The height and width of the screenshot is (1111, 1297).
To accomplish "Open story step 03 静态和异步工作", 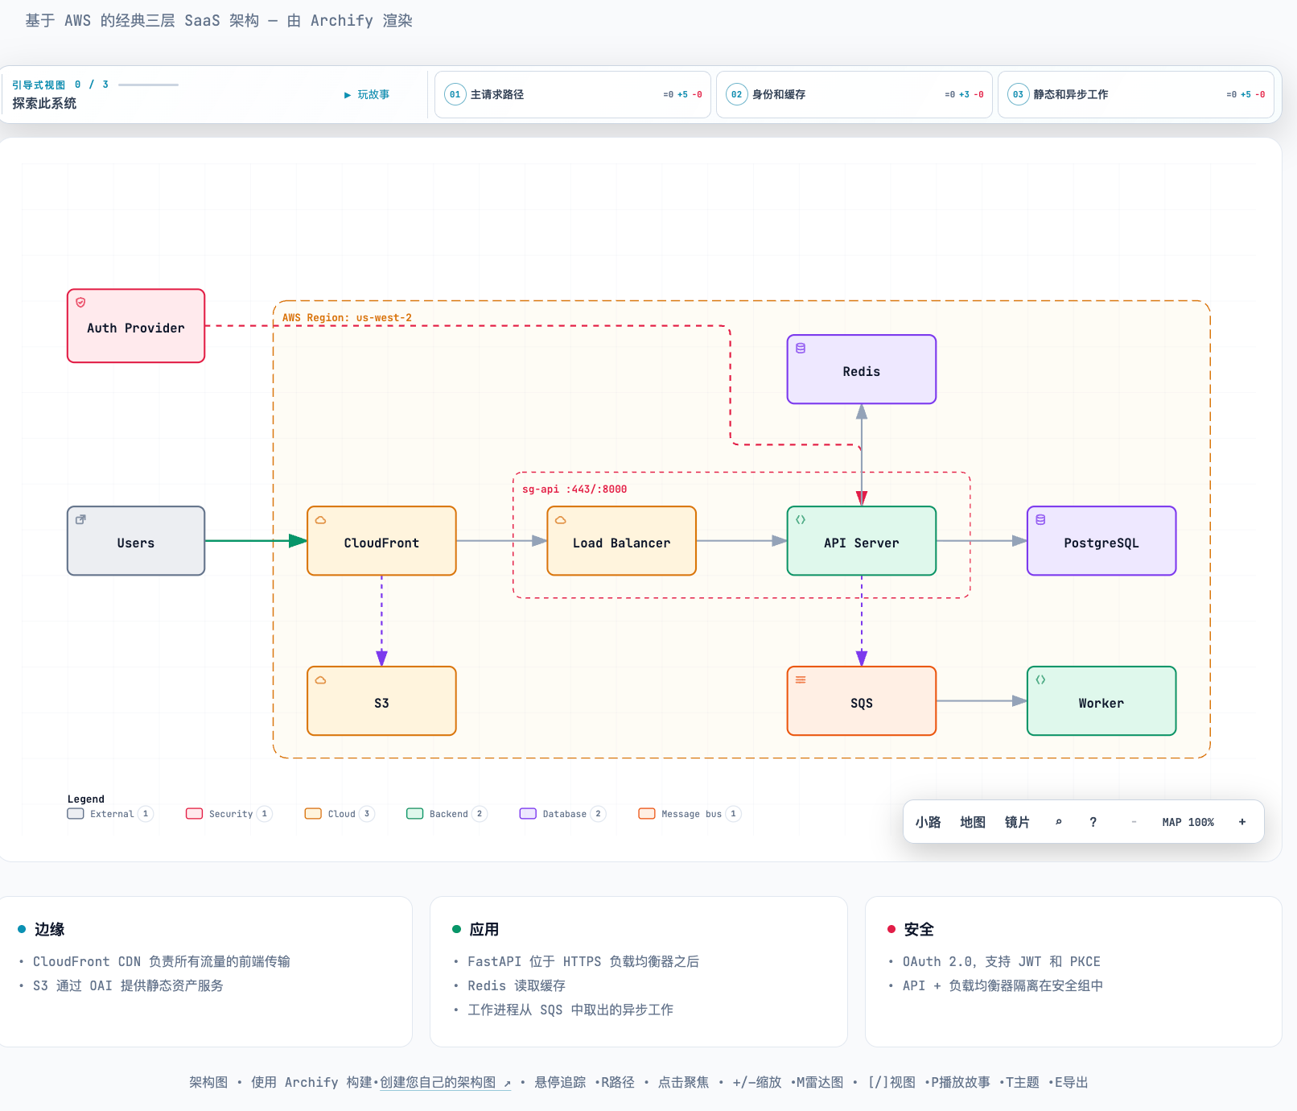I will [1136, 95].
